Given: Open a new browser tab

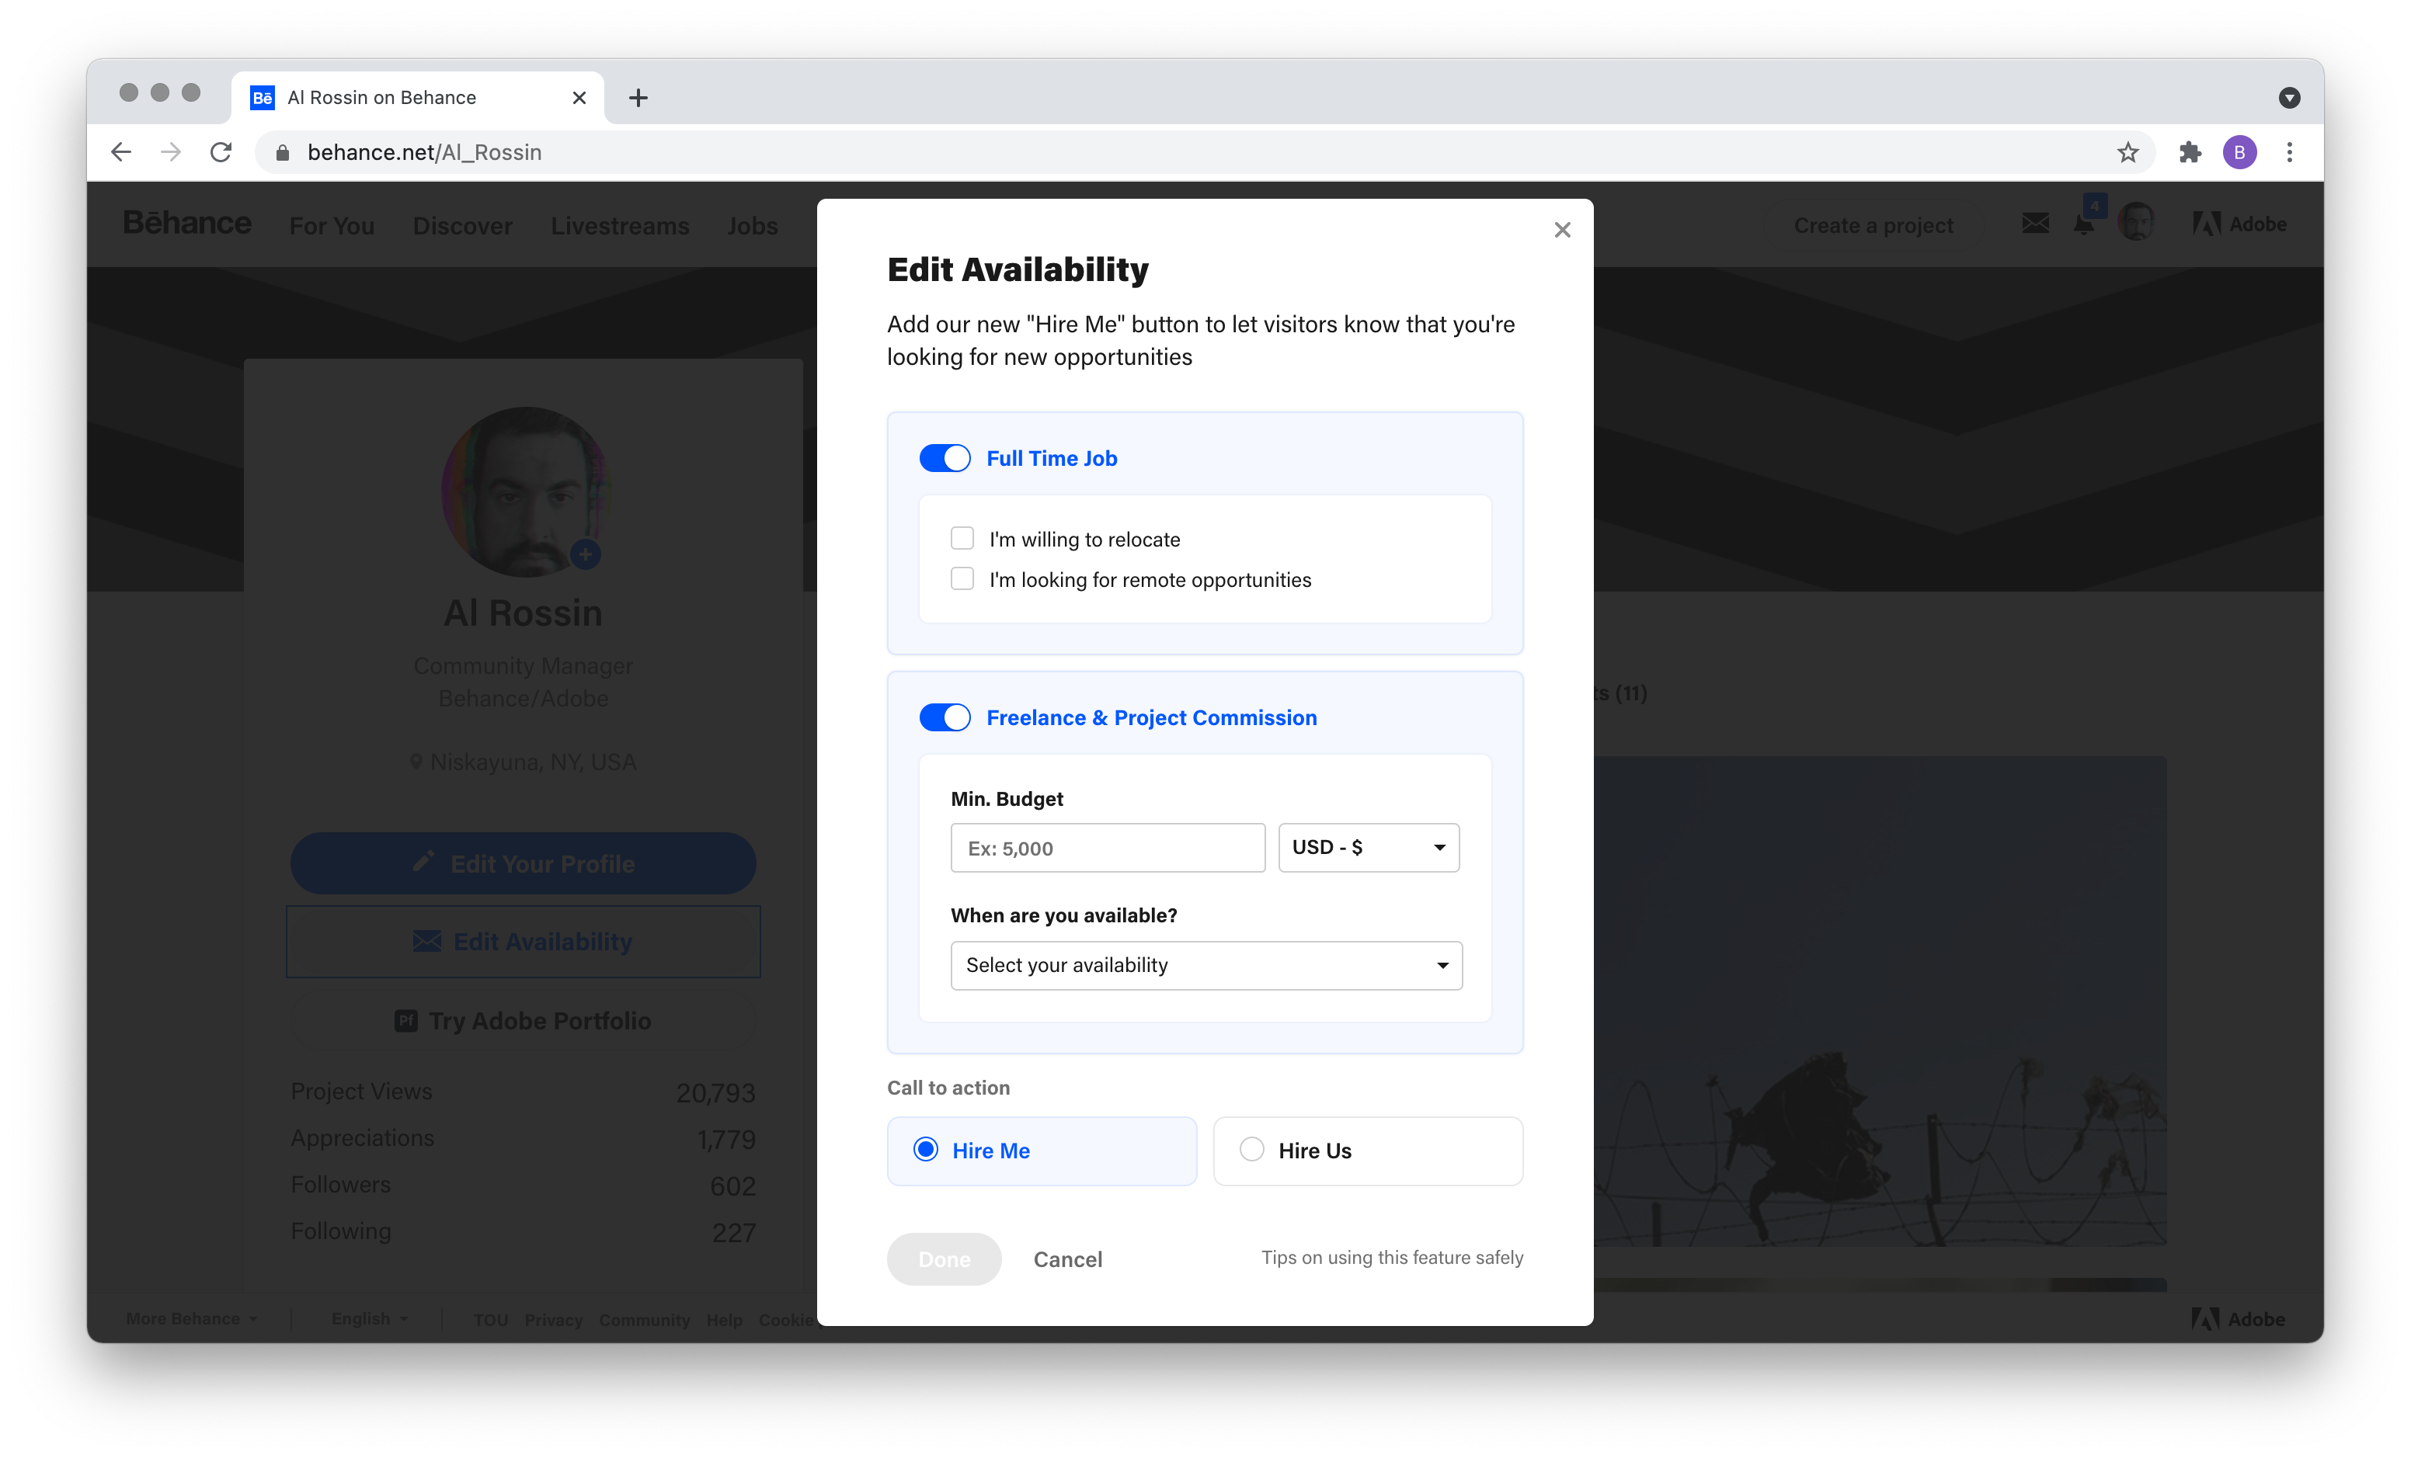Looking at the screenshot, I should click(x=637, y=97).
